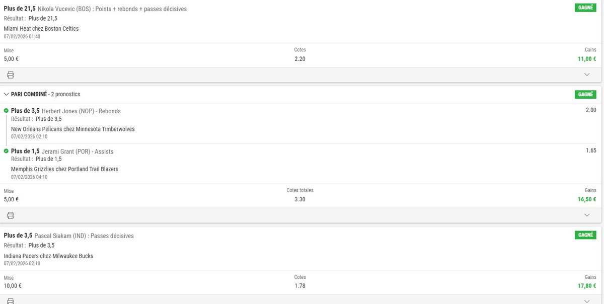This screenshot has width=604, height=304.
Task: Open Miami Heat chez Boston Celtics match
Action: [x=41, y=29]
